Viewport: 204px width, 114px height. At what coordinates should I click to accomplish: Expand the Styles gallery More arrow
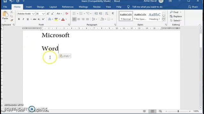point(164,20)
